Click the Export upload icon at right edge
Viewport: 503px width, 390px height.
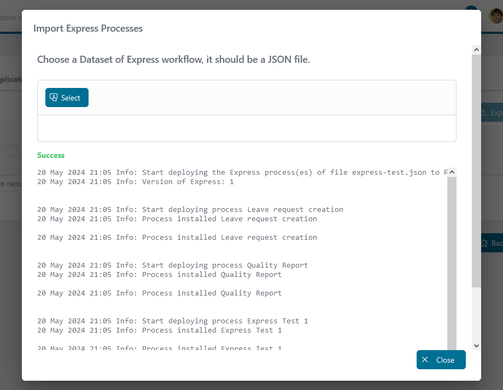(484, 113)
